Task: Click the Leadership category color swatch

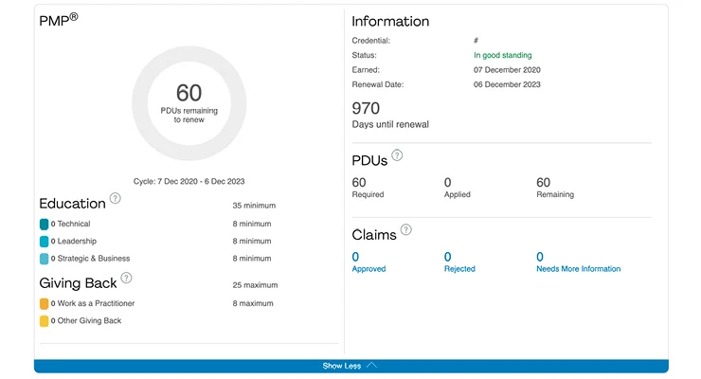Action: coord(44,242)
